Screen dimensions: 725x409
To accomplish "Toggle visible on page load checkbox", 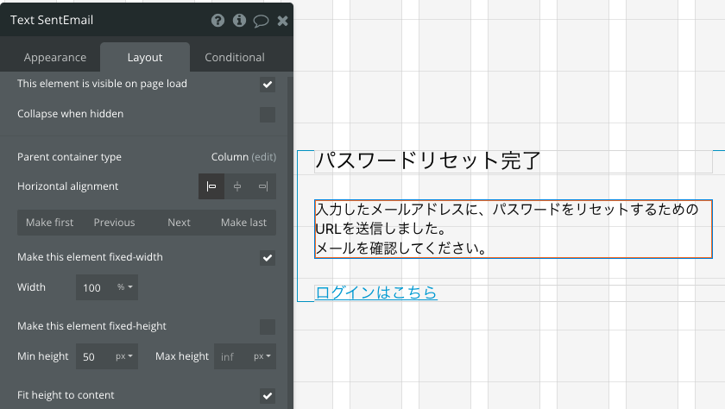I will click(268, 84).
